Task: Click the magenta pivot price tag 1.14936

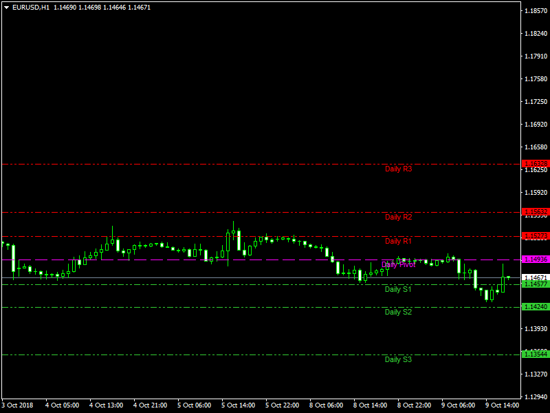Action: pyautogui.click(x=536, y=260)
